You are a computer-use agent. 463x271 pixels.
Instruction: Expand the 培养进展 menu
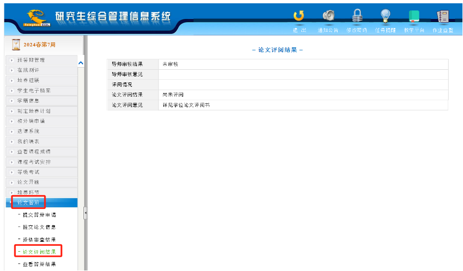pos(42,80)
